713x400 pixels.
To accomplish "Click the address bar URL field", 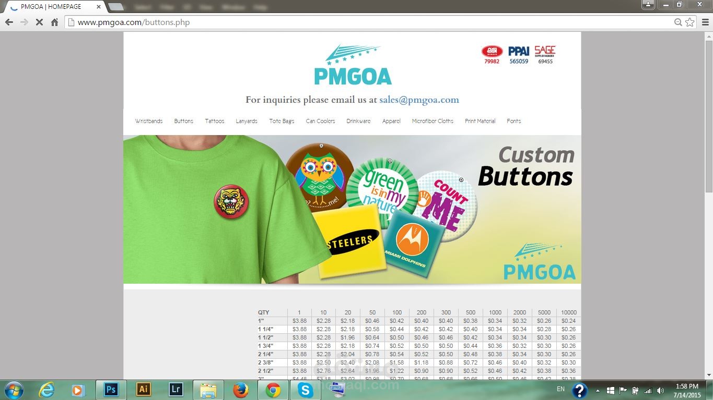I will 373,22.
